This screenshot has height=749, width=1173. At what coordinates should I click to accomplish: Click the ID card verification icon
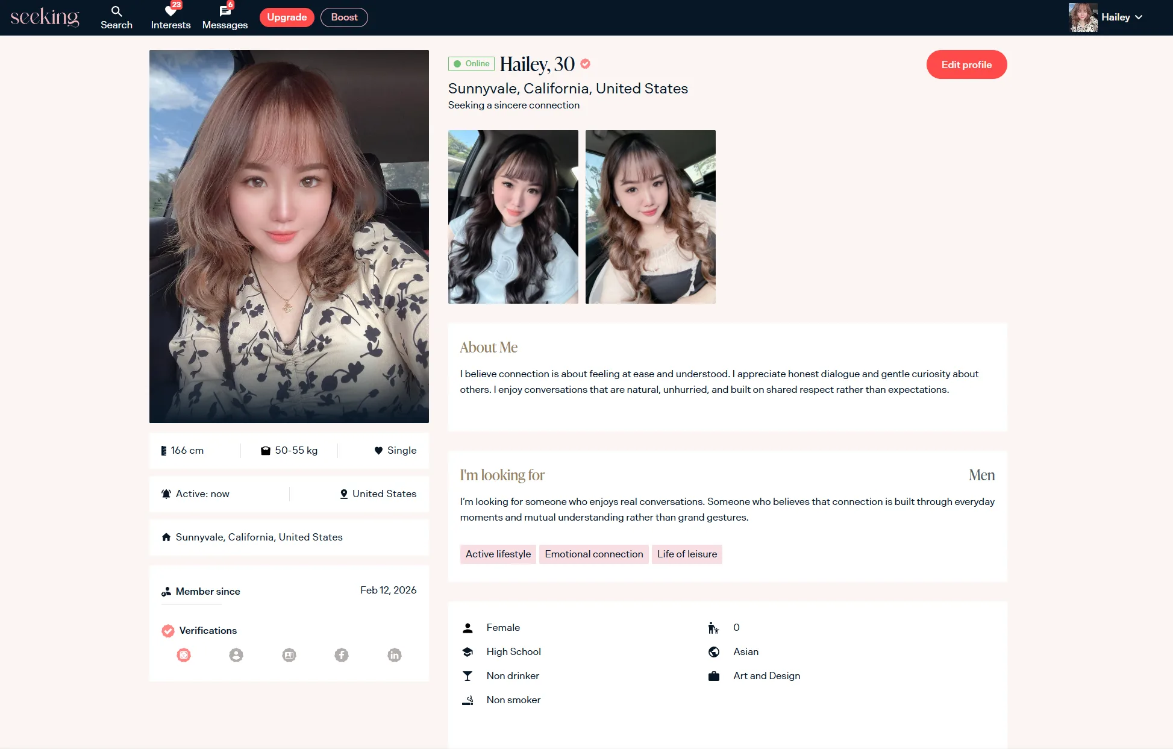click(289, 655)
